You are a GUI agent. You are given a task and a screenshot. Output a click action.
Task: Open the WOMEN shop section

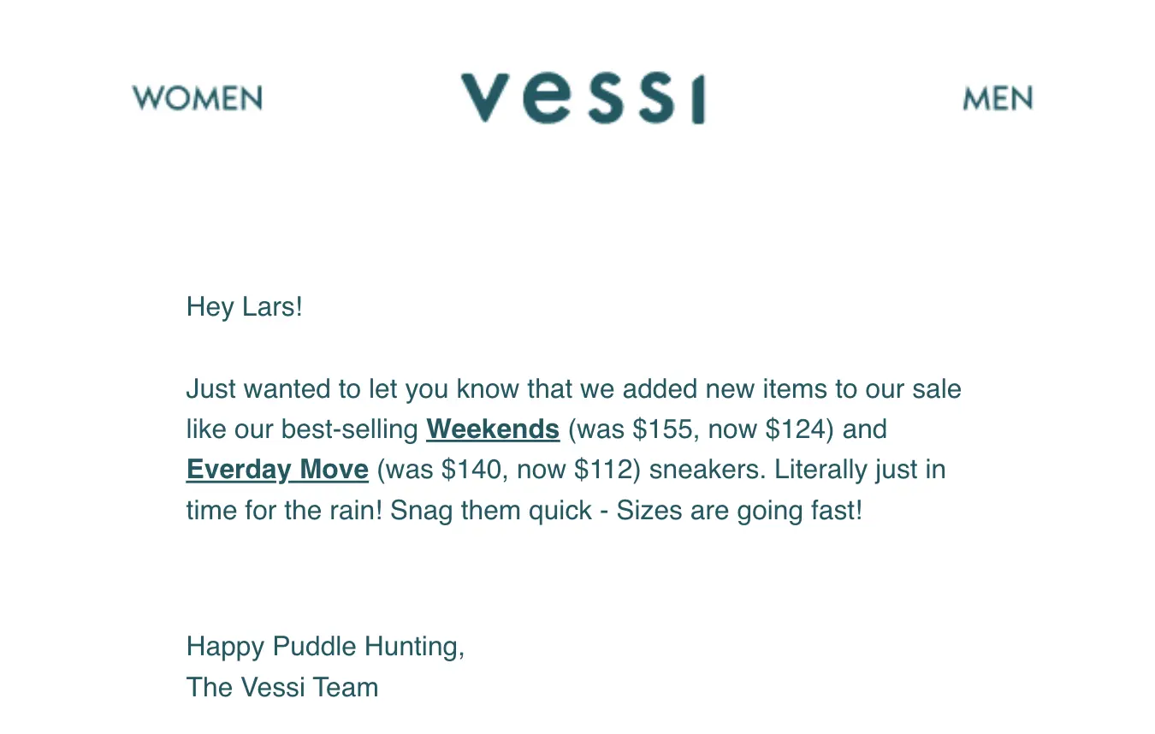[197, 98]
